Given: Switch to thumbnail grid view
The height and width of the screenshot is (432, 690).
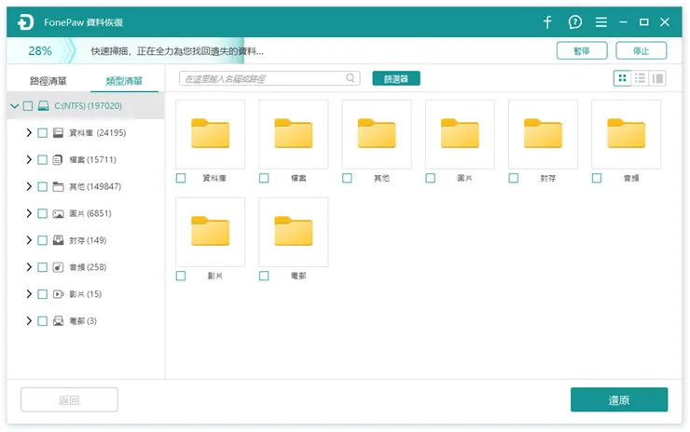Looking at the screenshot, I should 622,78.
